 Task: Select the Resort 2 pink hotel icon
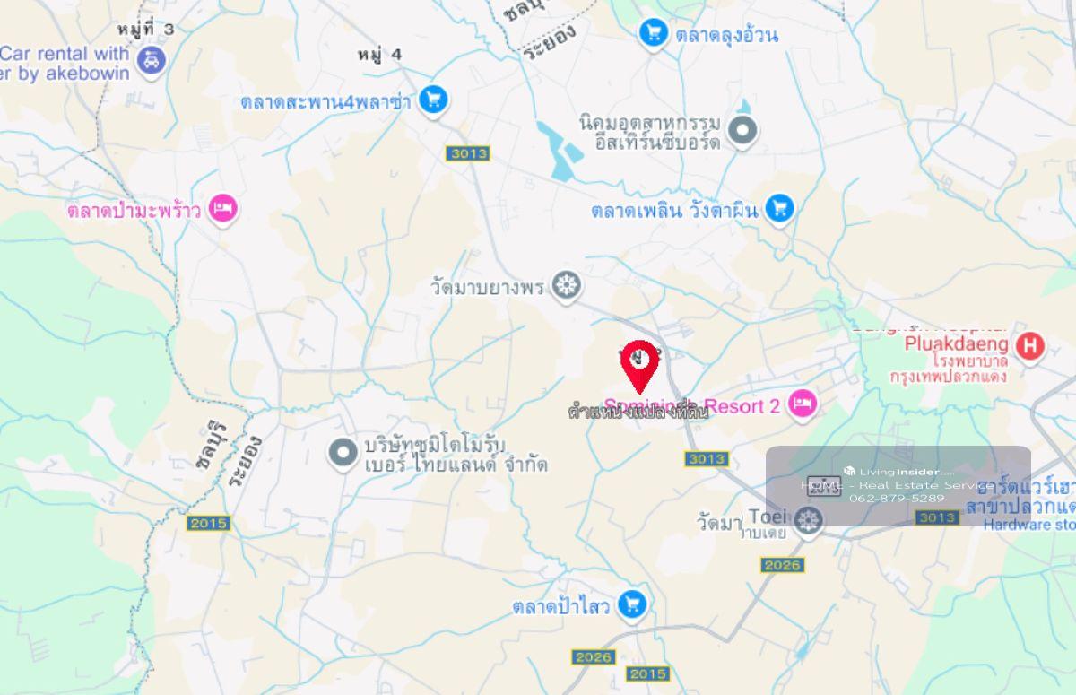pos(803,404)
